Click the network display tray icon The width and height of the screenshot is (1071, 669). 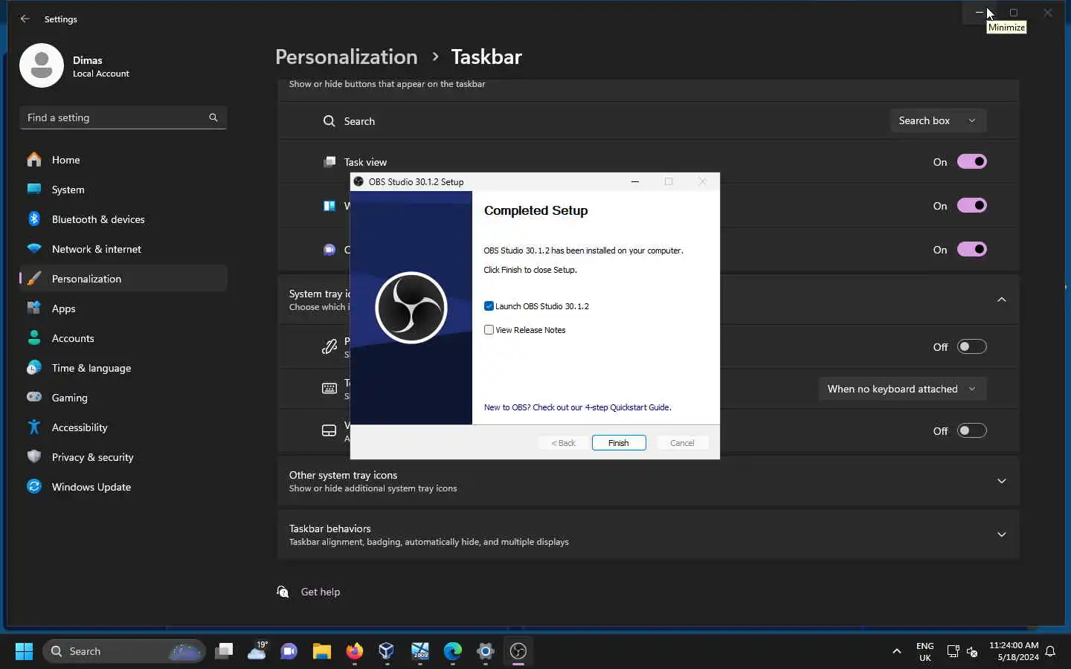953,651
